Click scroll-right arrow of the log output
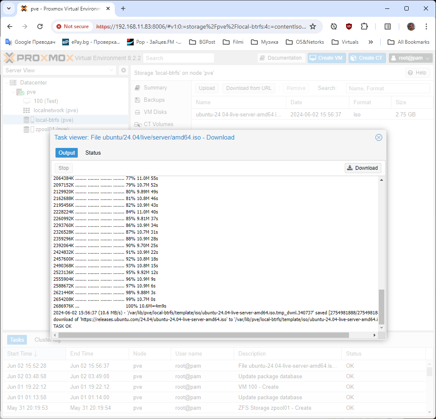 click(375, 335)
